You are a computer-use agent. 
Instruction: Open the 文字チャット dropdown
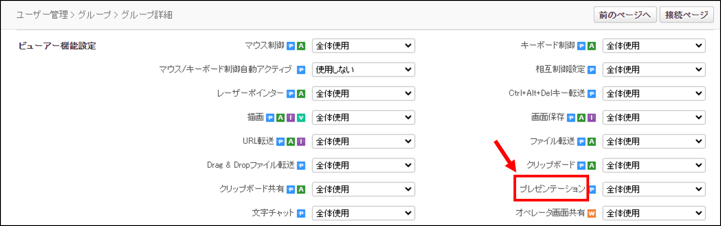point(364,213)
